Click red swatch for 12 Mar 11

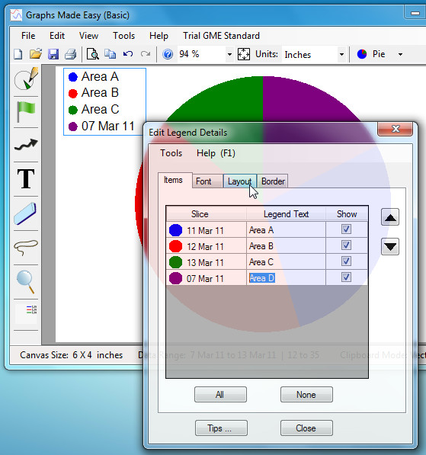pyautogui.click(x=175, y=246)
